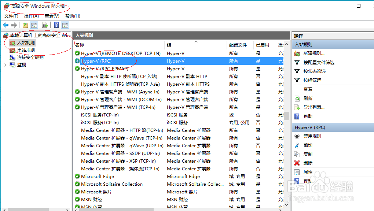Screen dimensions: 374x211
Task: Click the red Delete (删除) X icon
Action: click(297, 163)
